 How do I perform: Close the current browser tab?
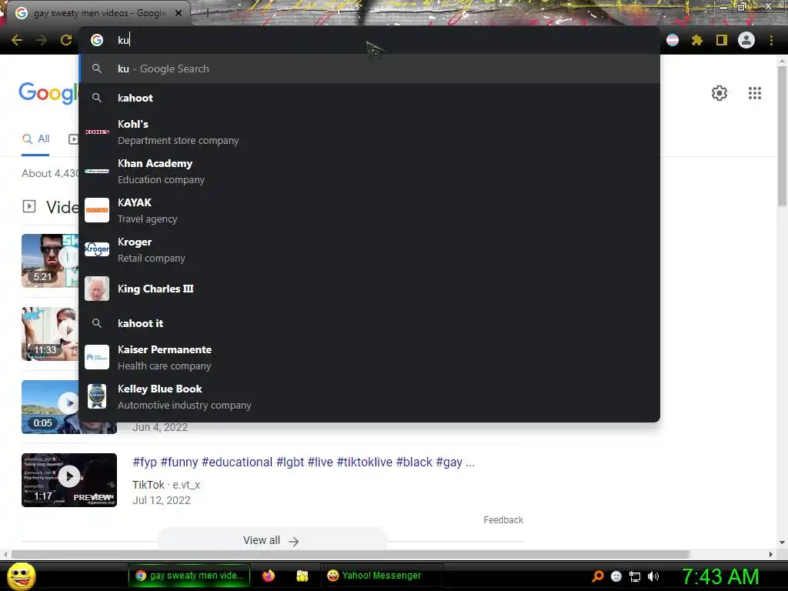click(179, 13)
